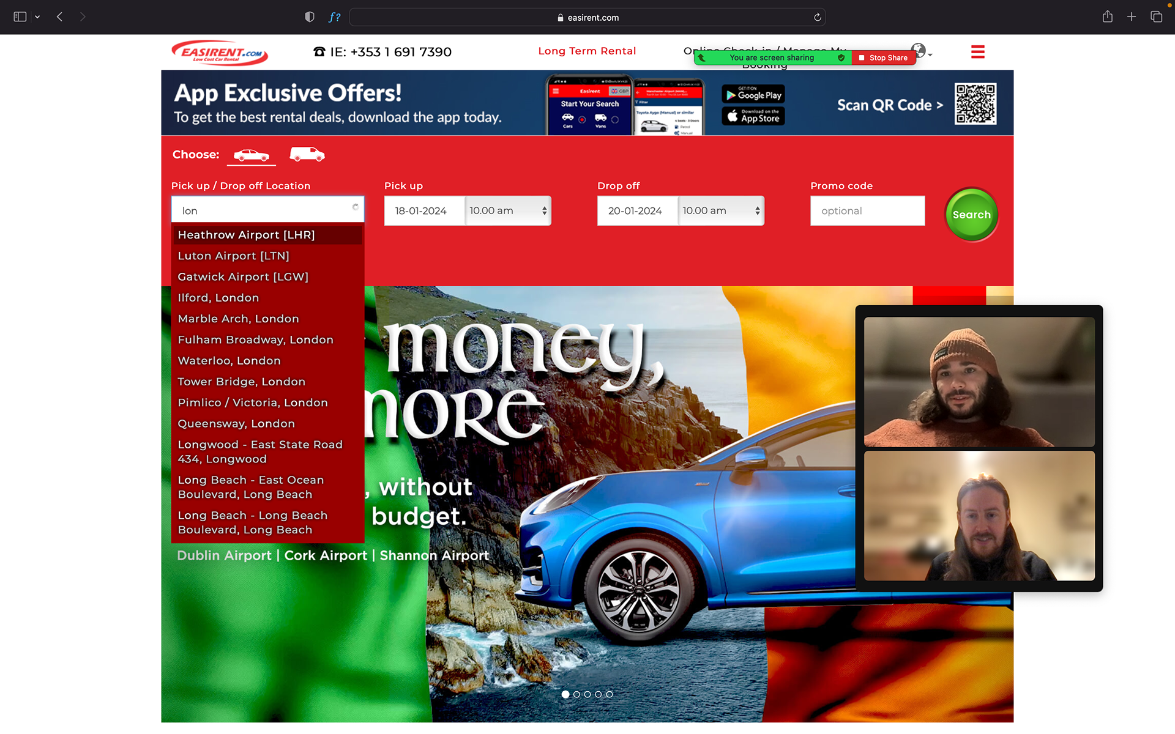Click the Scan QR Code text
This screenshot has width=1175, height=734.
tap(890, 105)
